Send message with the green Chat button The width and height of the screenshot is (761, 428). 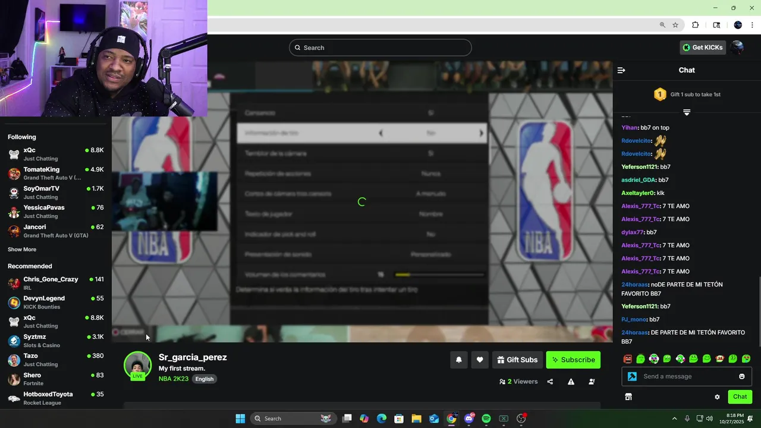point(740,396)
